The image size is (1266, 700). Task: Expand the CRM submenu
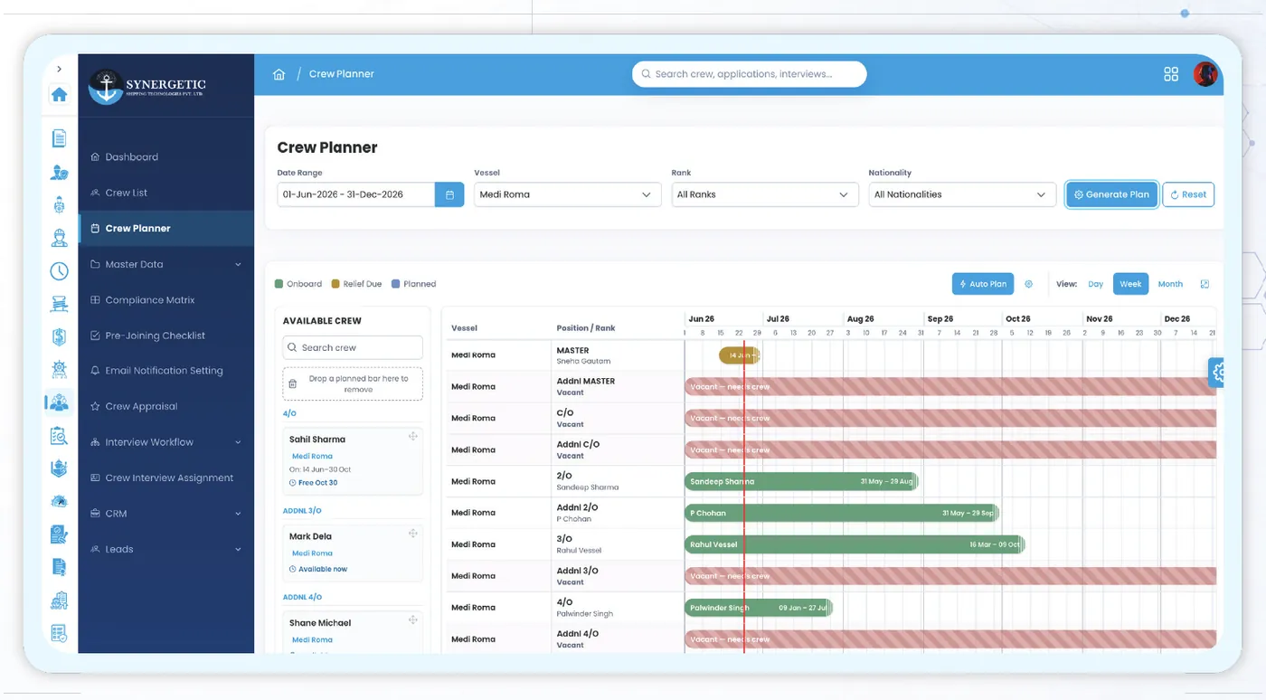pyautogui.click(x=238, y=514)
